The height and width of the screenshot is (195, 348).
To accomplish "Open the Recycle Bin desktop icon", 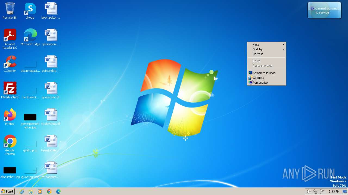I will coord(10,11).
